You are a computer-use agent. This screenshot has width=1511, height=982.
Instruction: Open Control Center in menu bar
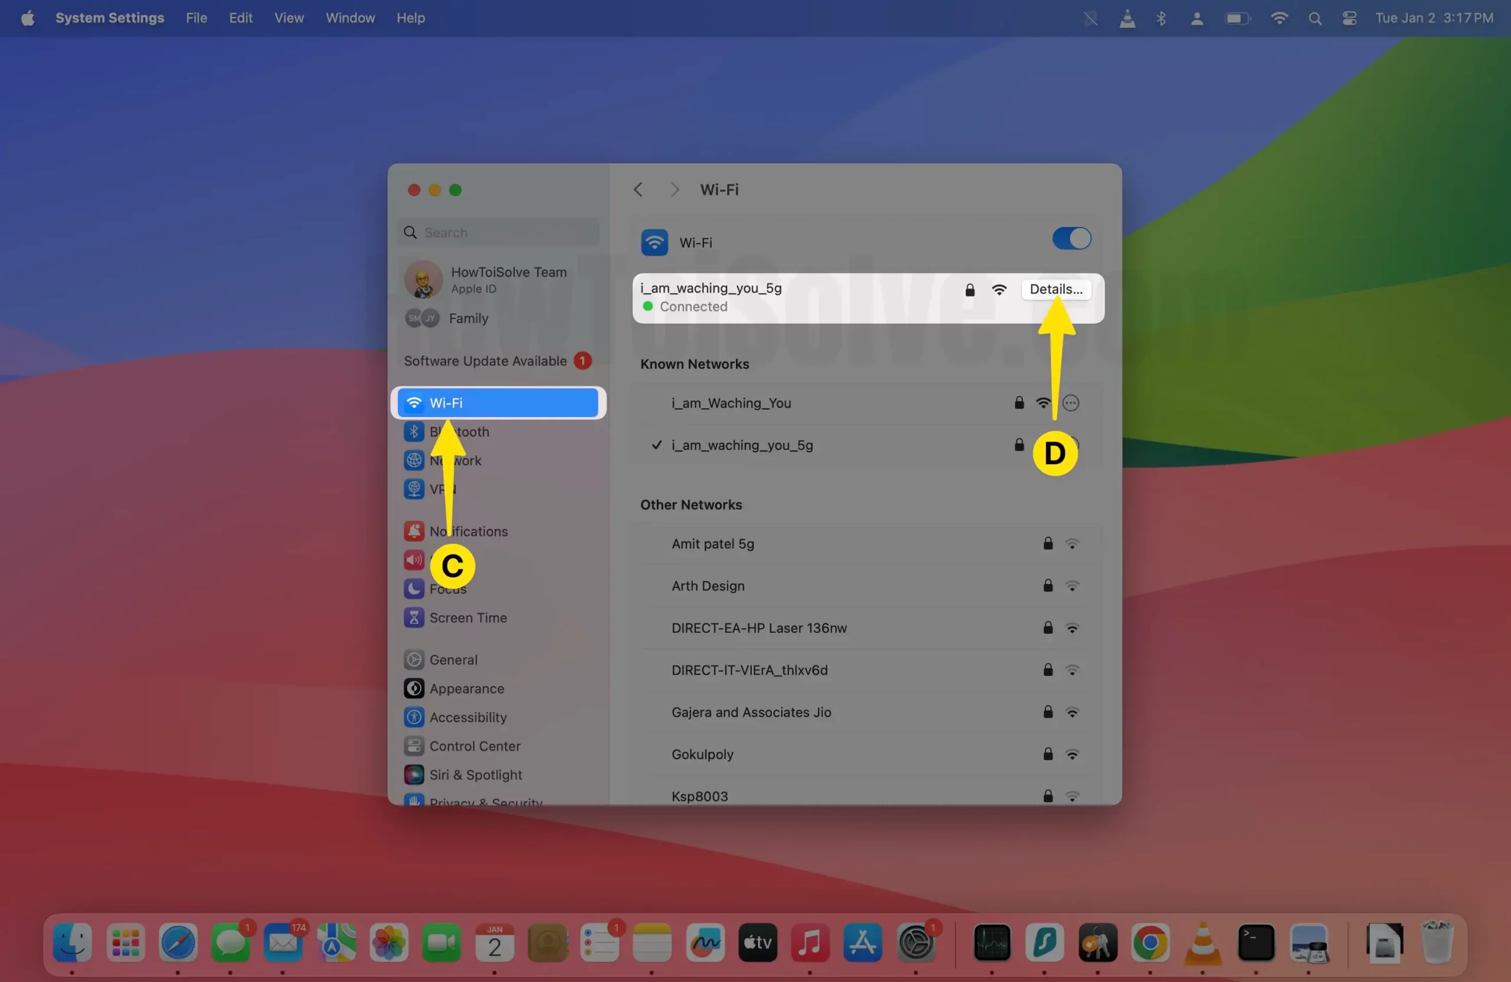(x=1349, y=18)
